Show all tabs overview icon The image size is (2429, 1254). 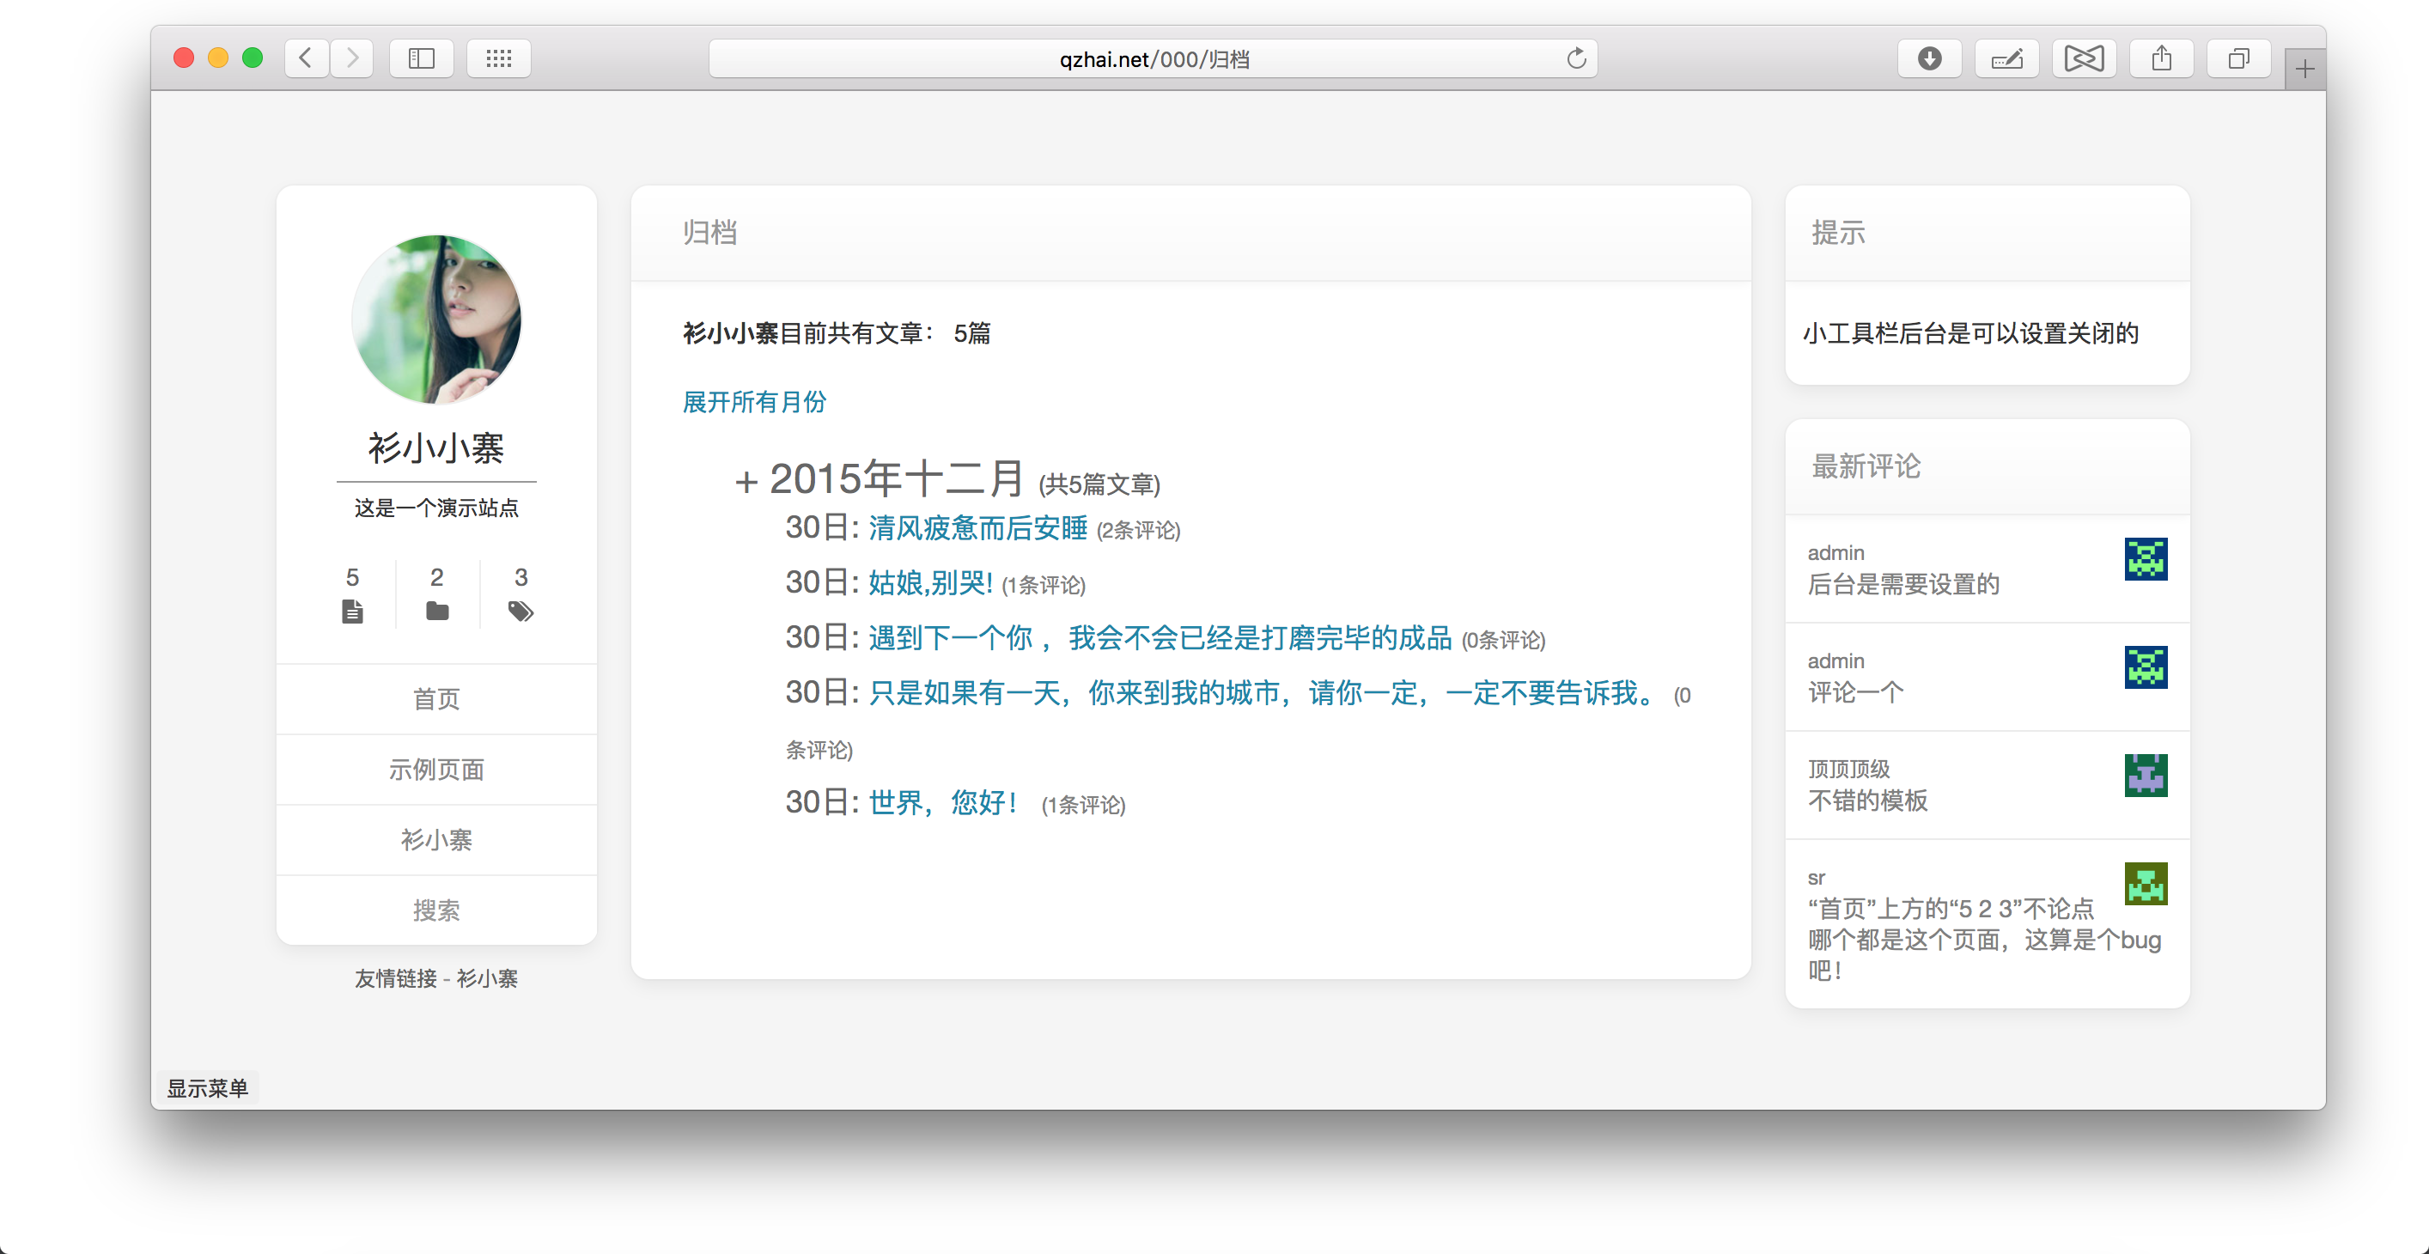[2238, 58]
